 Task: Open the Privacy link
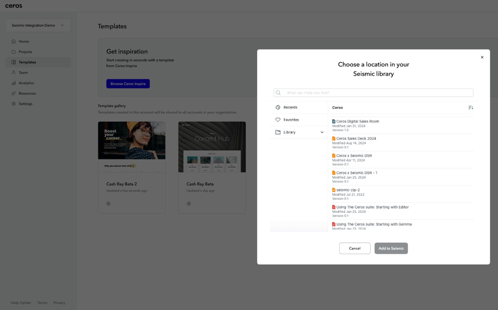tap(59, 303)
